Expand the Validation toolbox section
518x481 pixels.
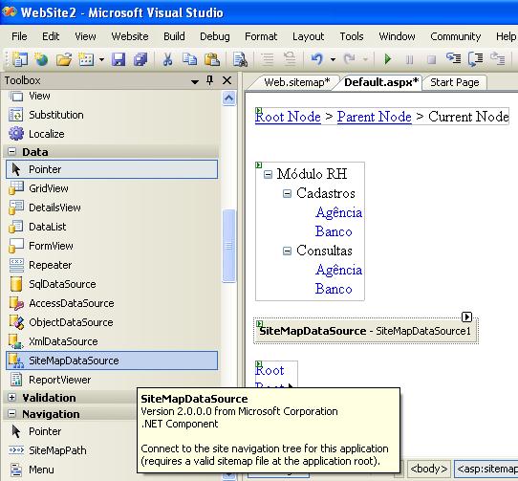tap(11, 398)
